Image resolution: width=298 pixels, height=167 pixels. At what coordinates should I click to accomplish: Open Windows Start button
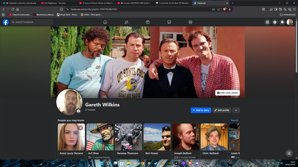(x=102, y=163)
